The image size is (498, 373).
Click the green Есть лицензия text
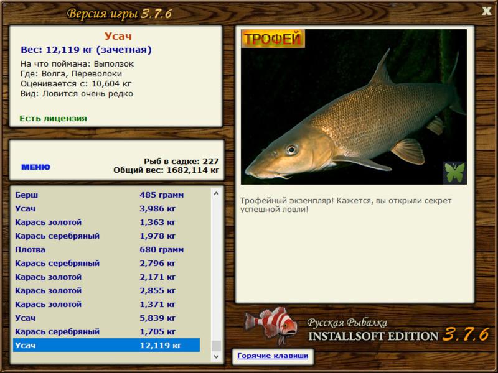tap(53, 118)
